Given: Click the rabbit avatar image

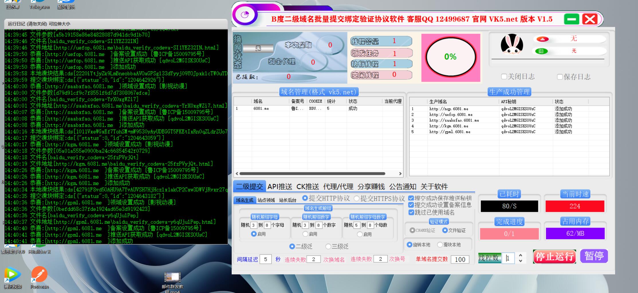Looking at the screenshot, I should pyautogui.click(x=512, y=44).
